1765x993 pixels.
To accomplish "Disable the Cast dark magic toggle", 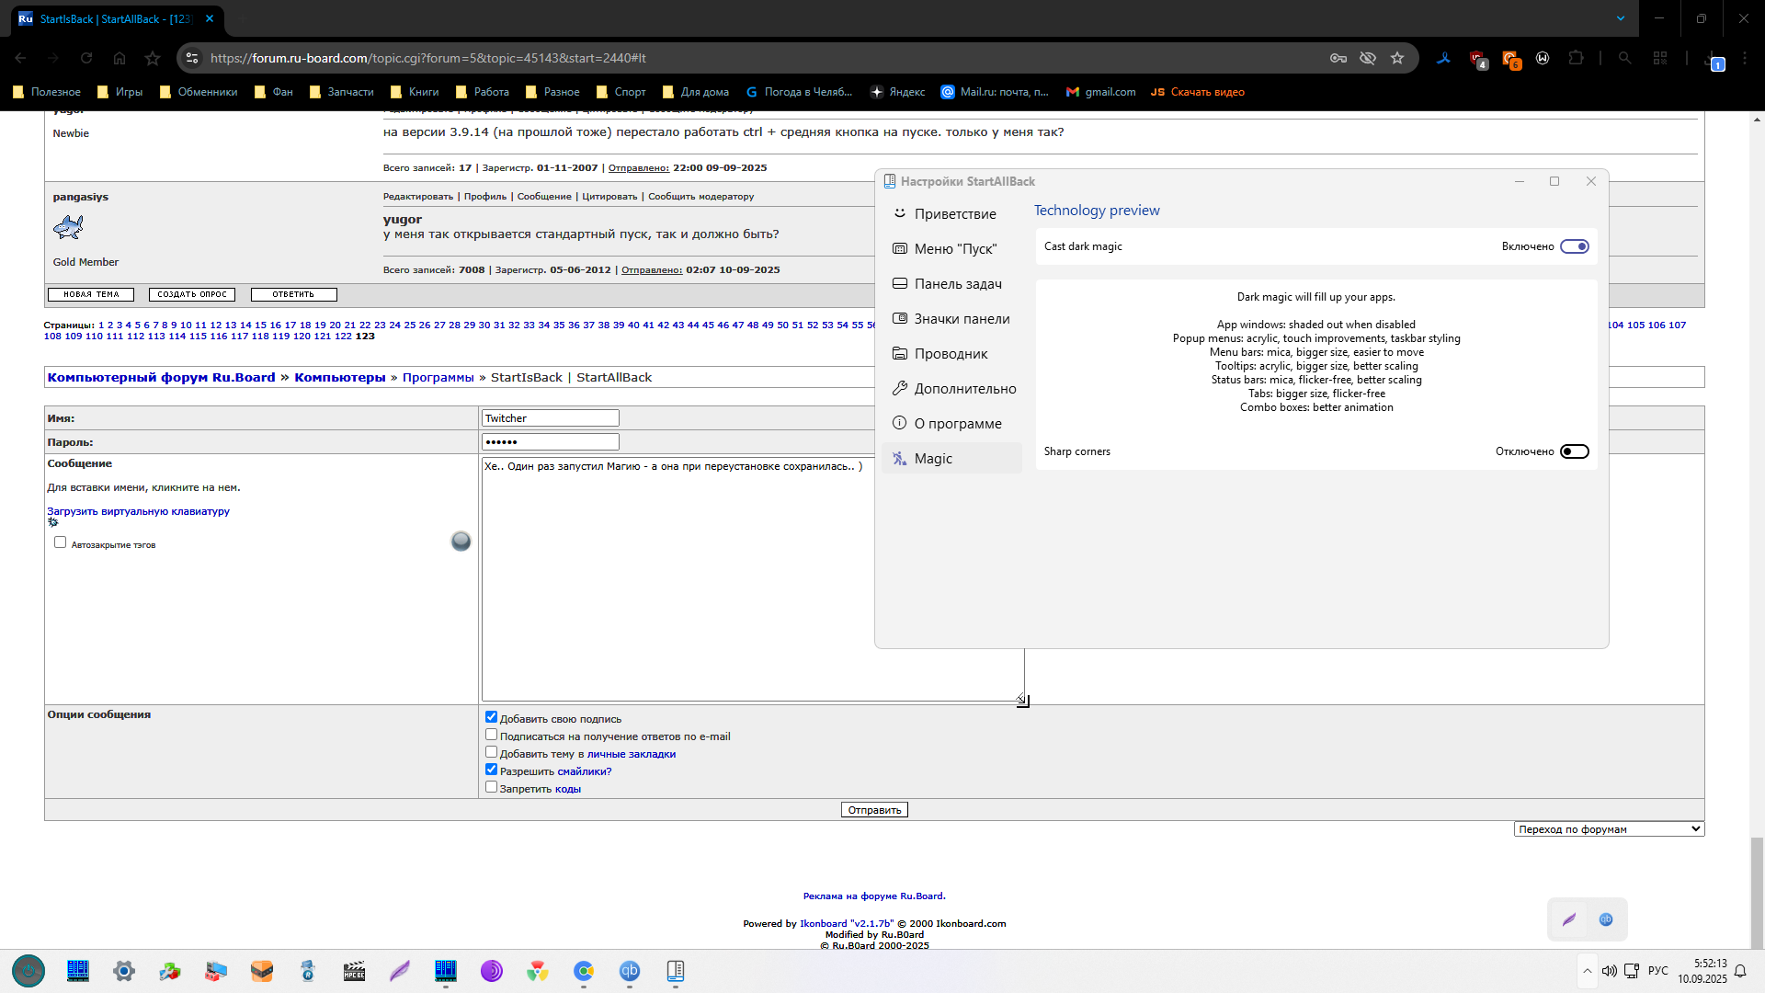I will pos(1574,246).
